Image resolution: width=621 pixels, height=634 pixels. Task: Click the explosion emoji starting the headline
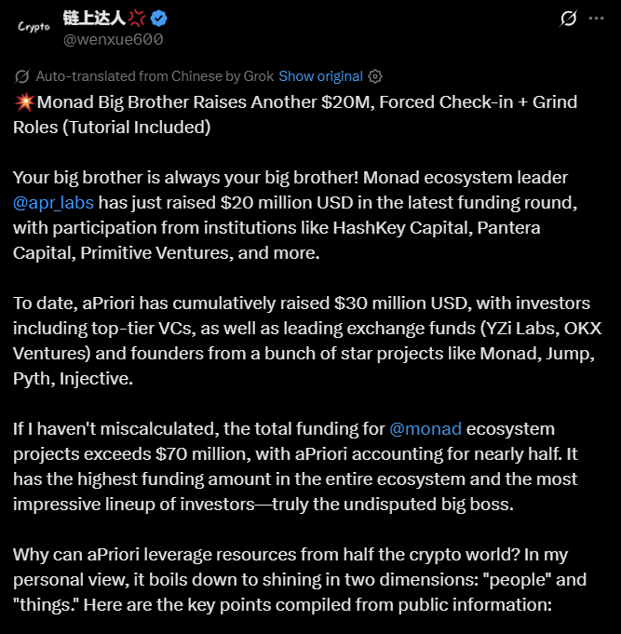tap(23, 101)
